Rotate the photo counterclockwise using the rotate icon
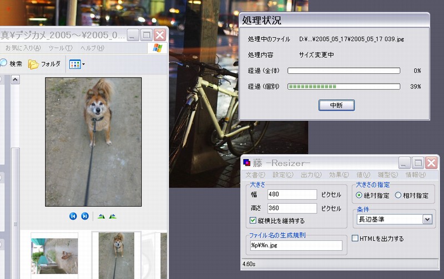This screenshot has height=279, width=444. point(113,216)
